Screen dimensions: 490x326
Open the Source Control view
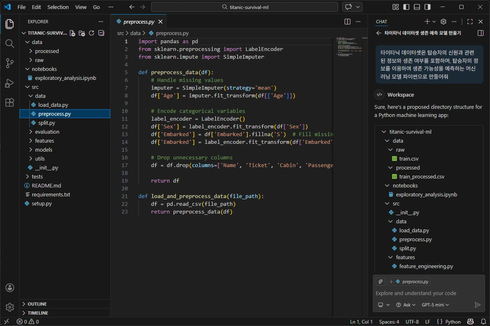[x=9, y=63]
